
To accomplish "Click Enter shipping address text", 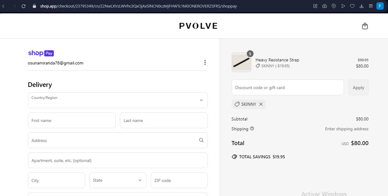I will pos(347,129).
